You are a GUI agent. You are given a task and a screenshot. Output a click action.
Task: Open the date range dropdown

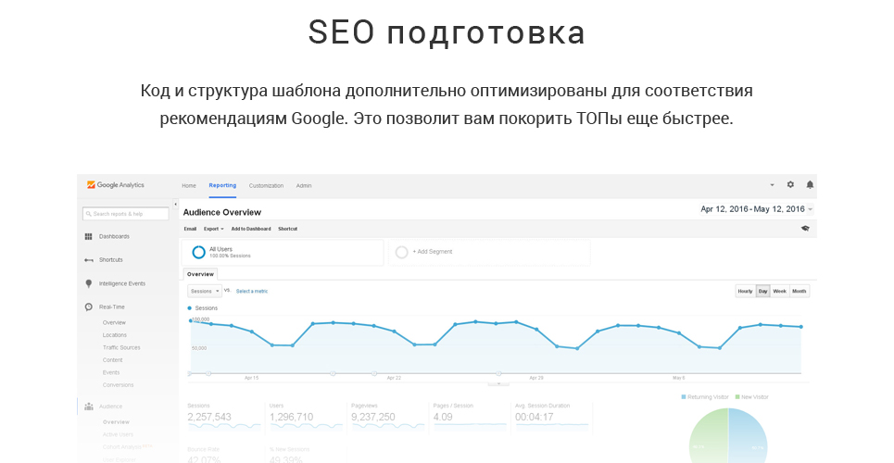(x=811, y=209)
